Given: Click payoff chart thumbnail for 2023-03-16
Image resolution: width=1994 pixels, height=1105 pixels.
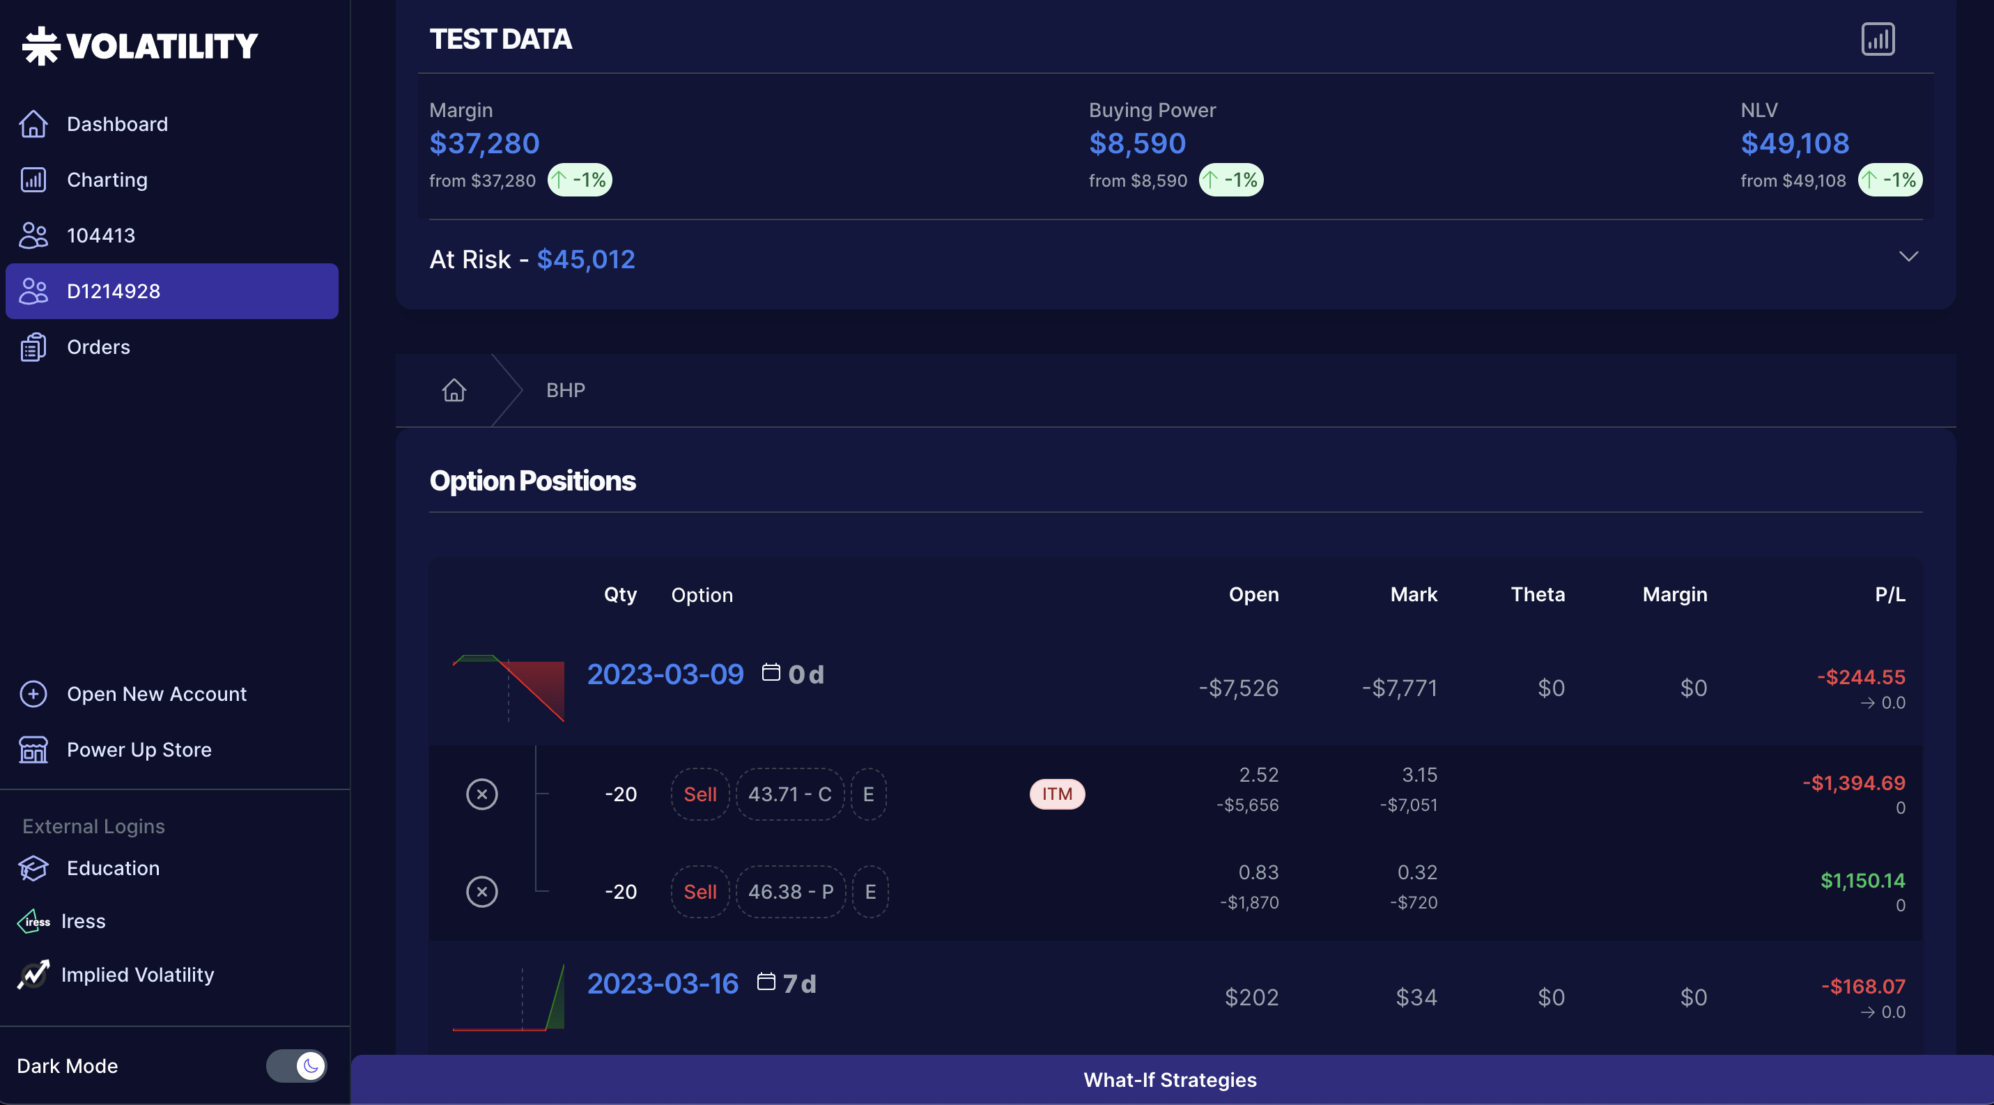Looking at the screenshot, I should pos(509,997).
